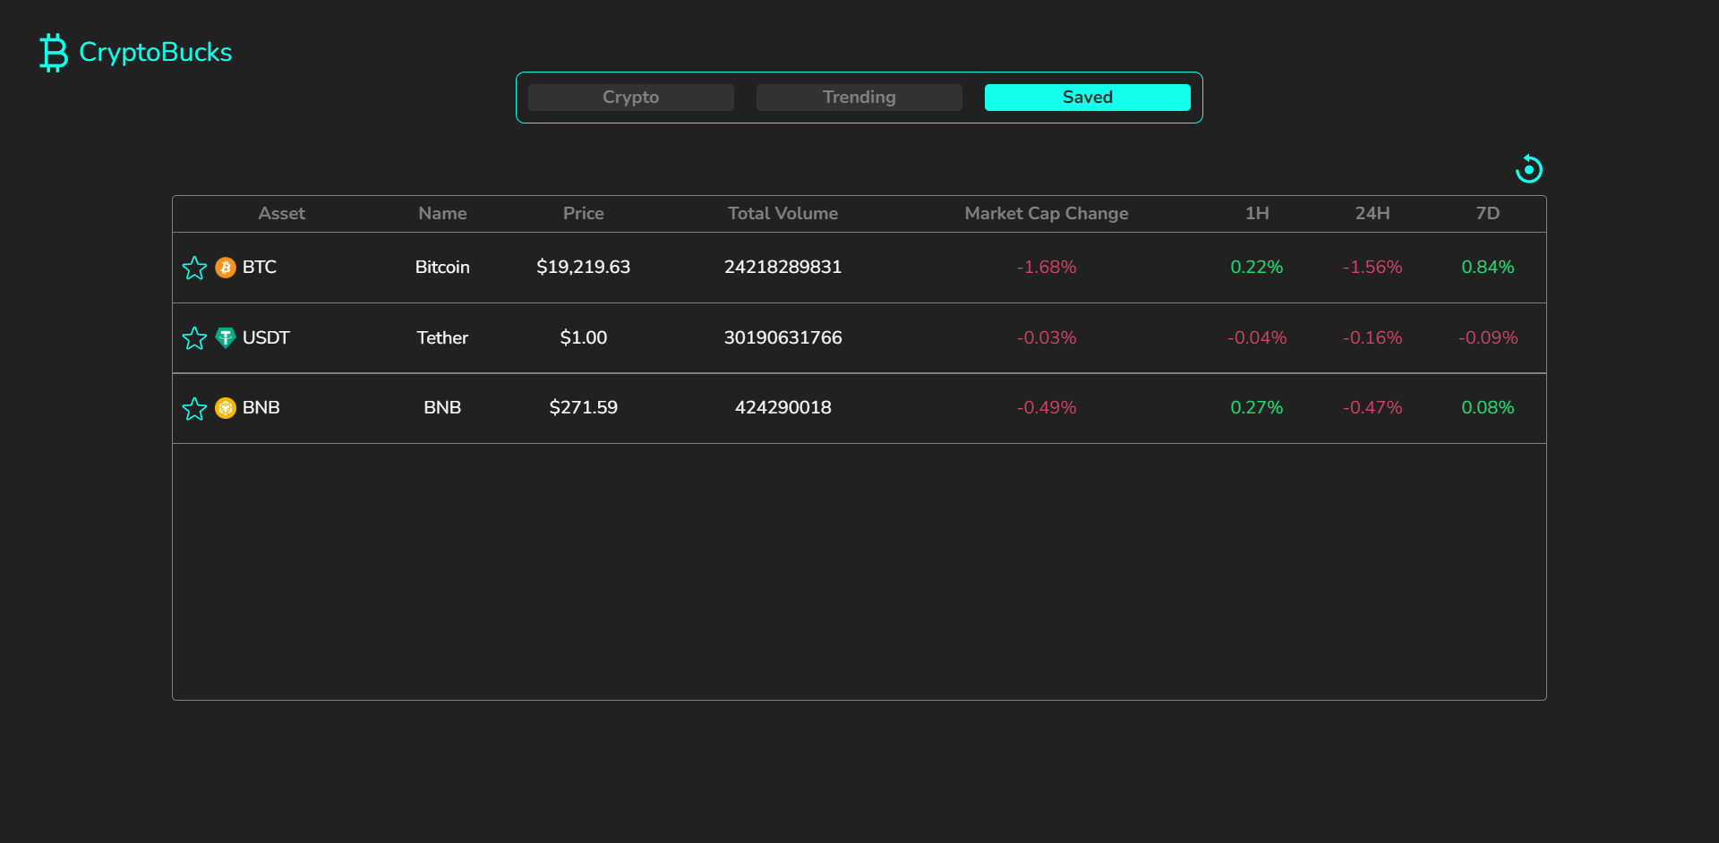Open the CryptoBucks home link

click(155, 52)
